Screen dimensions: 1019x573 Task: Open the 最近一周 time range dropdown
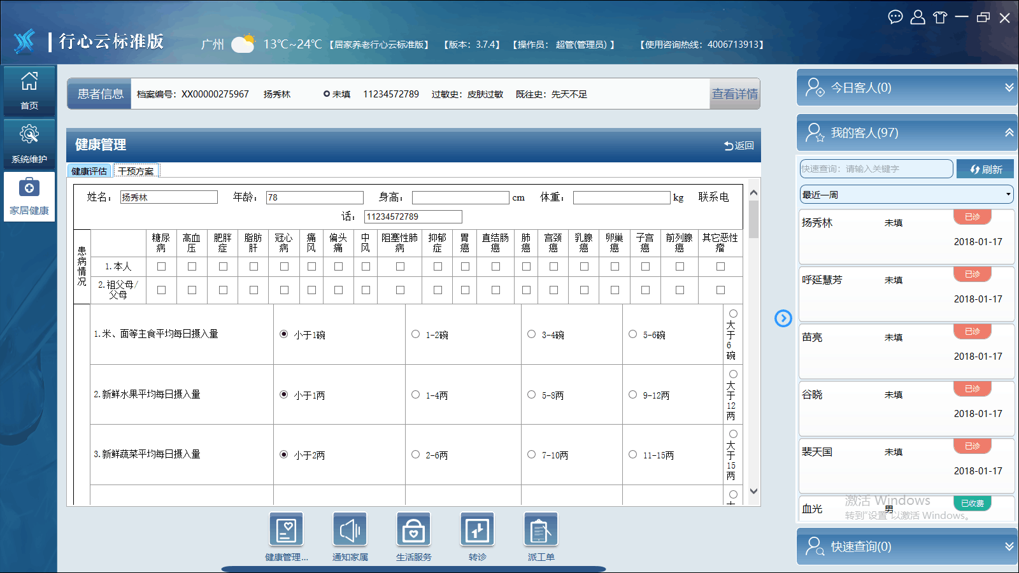906,195
